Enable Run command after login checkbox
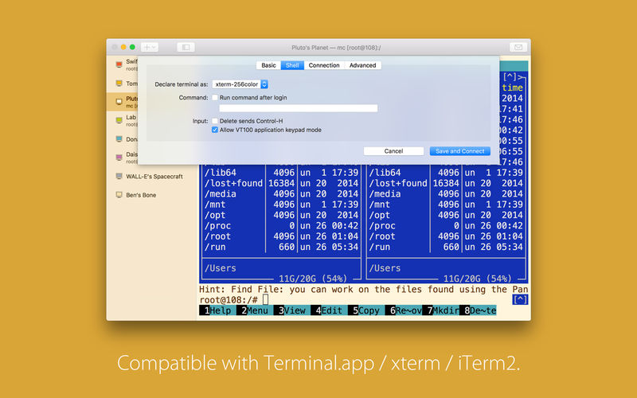This screenshot has width=637, height=398. [x=215, y=97]
